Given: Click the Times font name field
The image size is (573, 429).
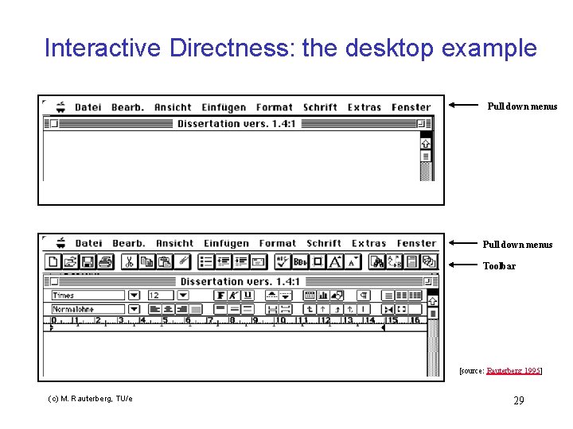Looking at the screenshot, I should (88, 295).
